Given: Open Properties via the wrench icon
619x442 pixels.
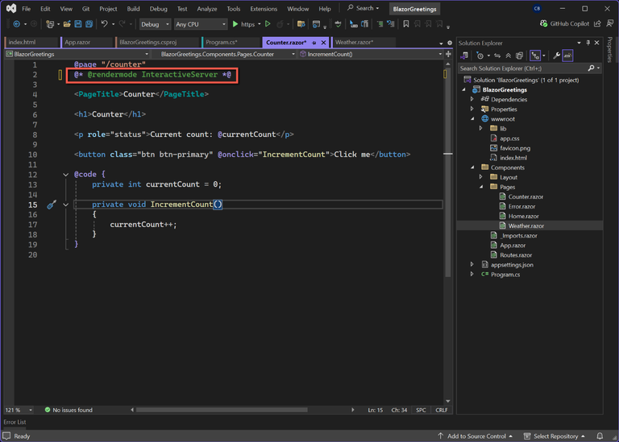Looking at the screenshot, I should click(556, 56).
